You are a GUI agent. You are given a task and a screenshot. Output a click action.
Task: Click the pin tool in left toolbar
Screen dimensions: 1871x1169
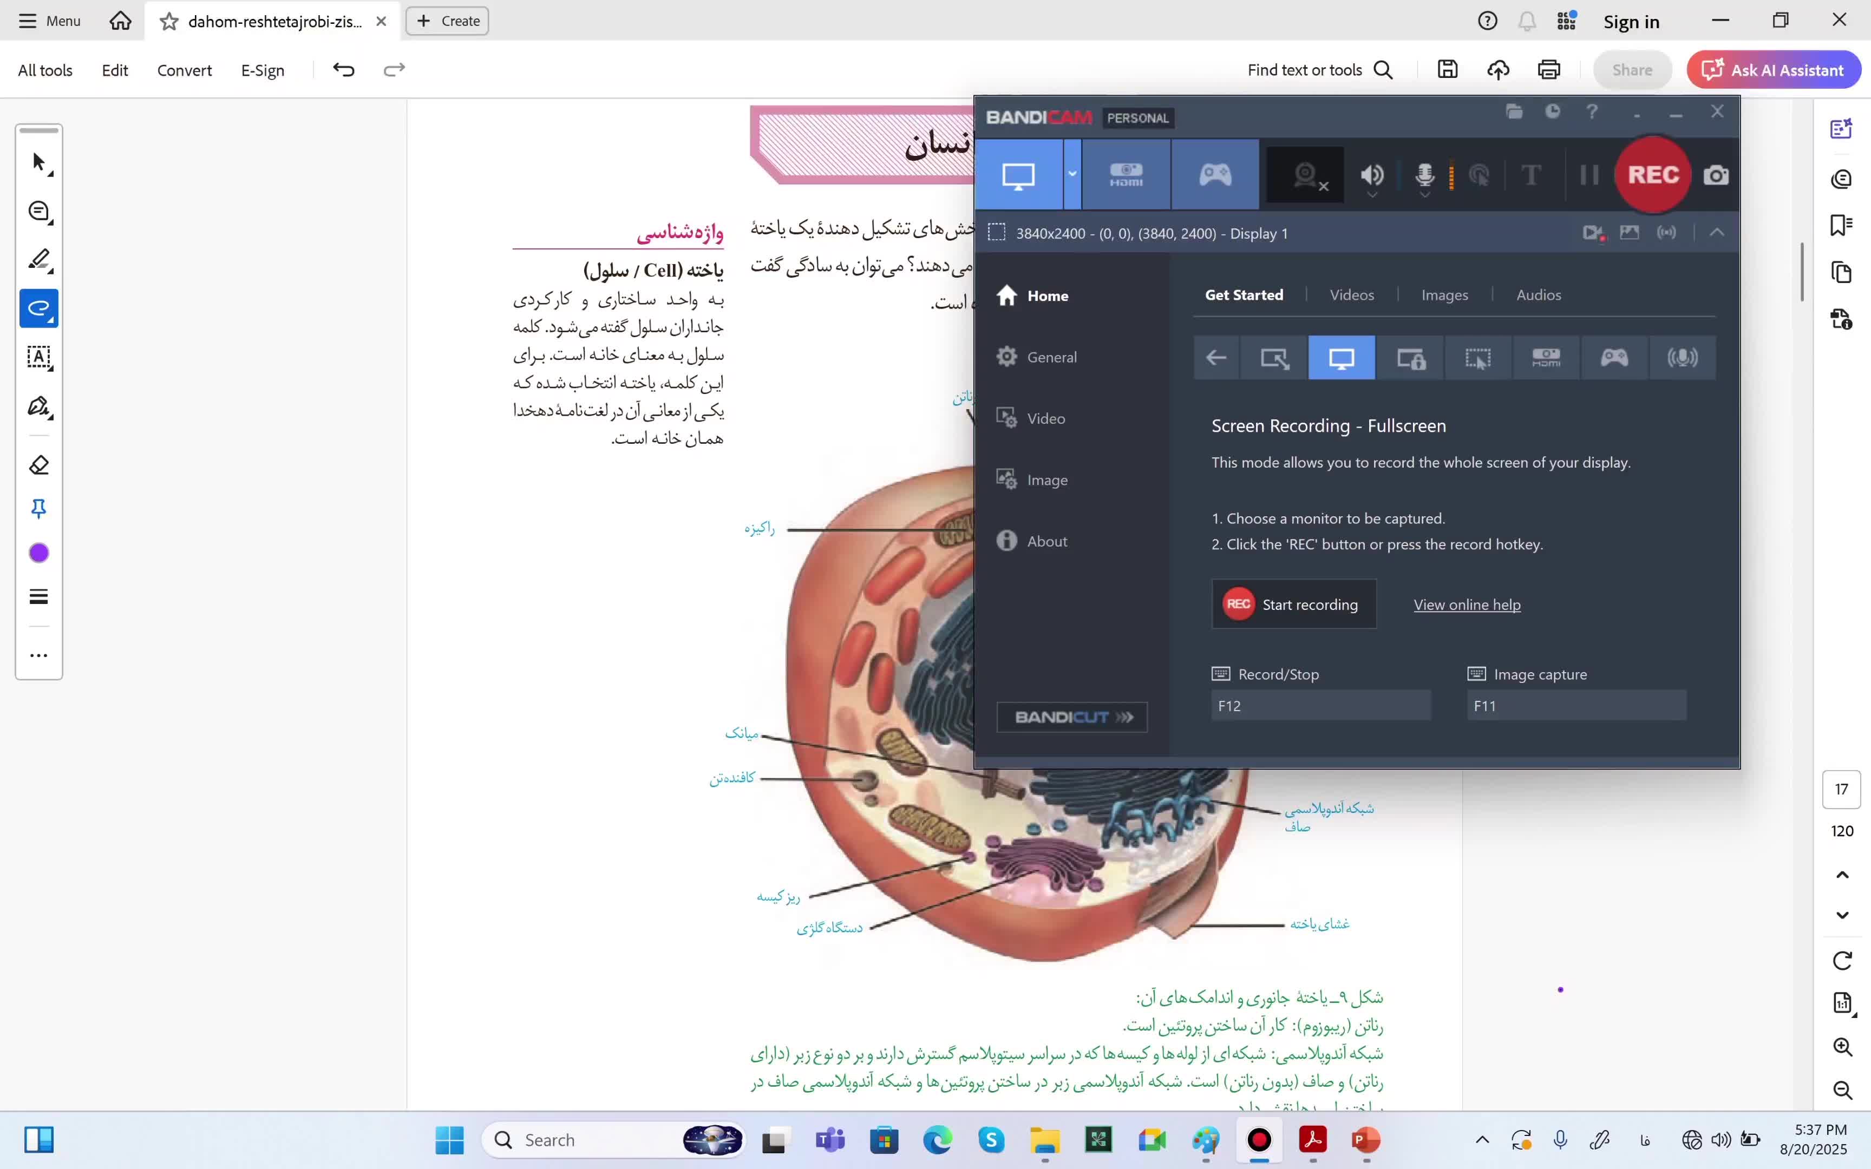tap(38, 509)
